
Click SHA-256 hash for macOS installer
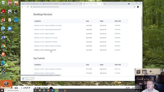[x=117, y=38]
